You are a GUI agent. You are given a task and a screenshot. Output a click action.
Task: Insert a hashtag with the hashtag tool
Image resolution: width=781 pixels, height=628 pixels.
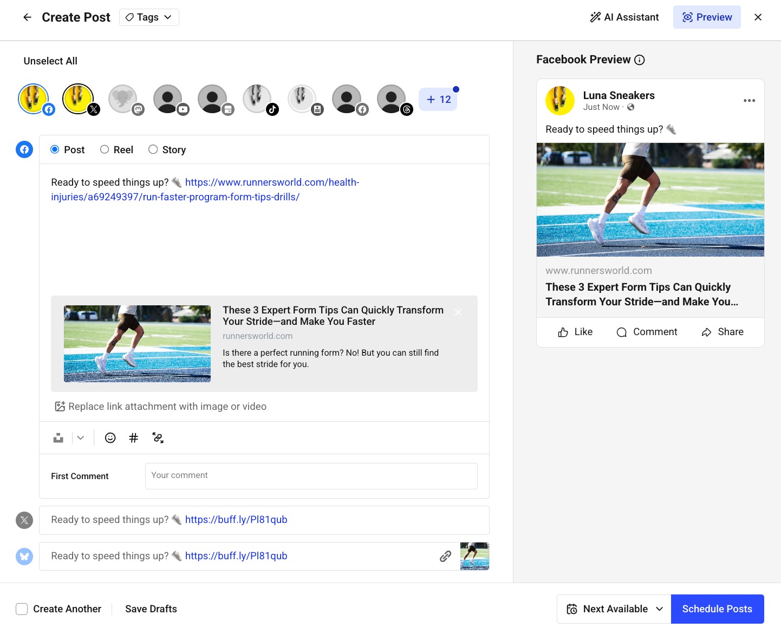point(134,437)
